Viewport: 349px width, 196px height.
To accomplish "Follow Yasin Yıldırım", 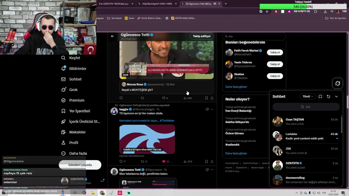I will 275,64.
